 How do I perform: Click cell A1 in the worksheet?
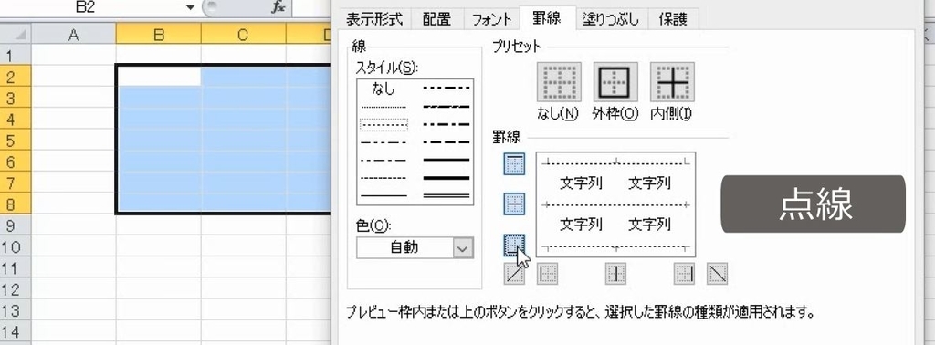[73, 56]
